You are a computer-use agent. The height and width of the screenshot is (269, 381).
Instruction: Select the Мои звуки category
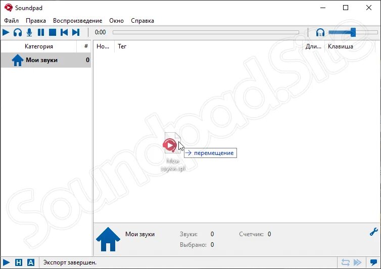[x=45, y=60]
